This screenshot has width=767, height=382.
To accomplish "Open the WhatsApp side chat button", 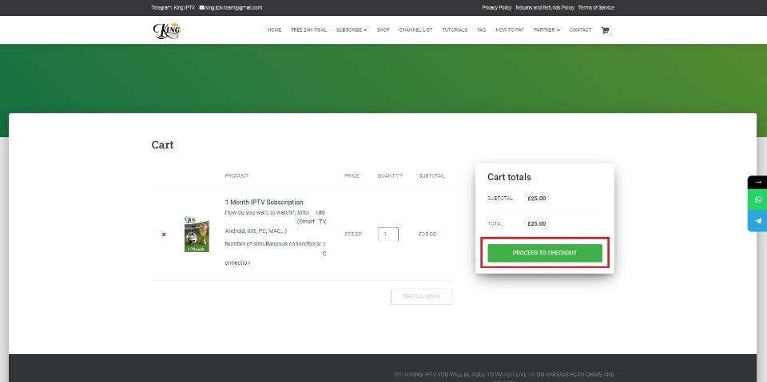I will (757, 200).
